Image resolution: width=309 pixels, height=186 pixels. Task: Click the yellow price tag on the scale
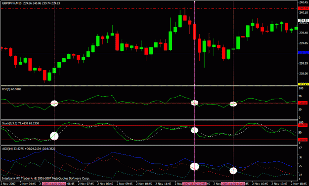[304, 84]
